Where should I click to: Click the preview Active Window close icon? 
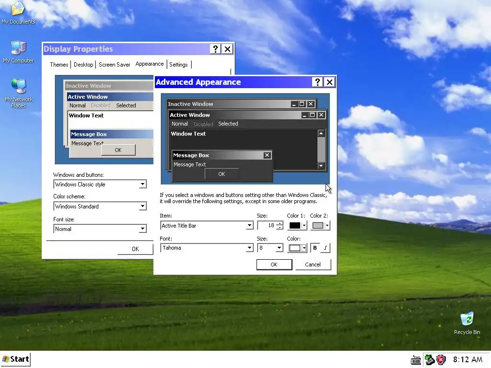point(321,115)
